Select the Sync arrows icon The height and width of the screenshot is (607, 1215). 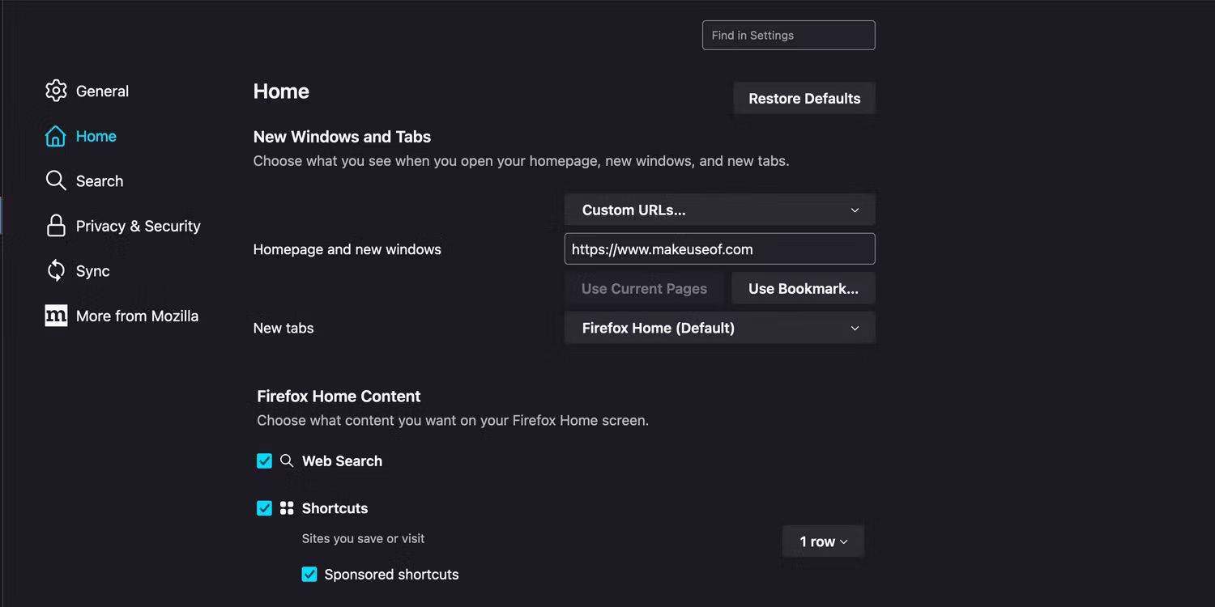56,271
